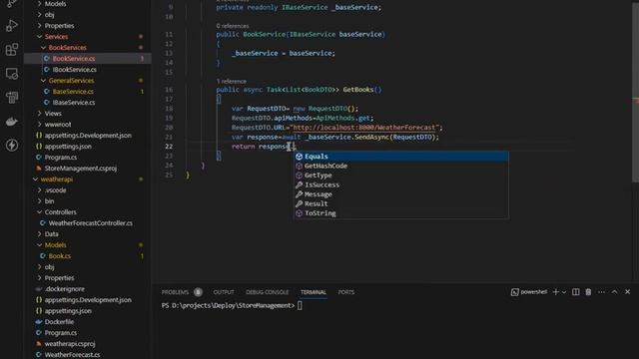Open WeatherForecastController.cs file
The image size is (639, 359).
pos(88,223)
